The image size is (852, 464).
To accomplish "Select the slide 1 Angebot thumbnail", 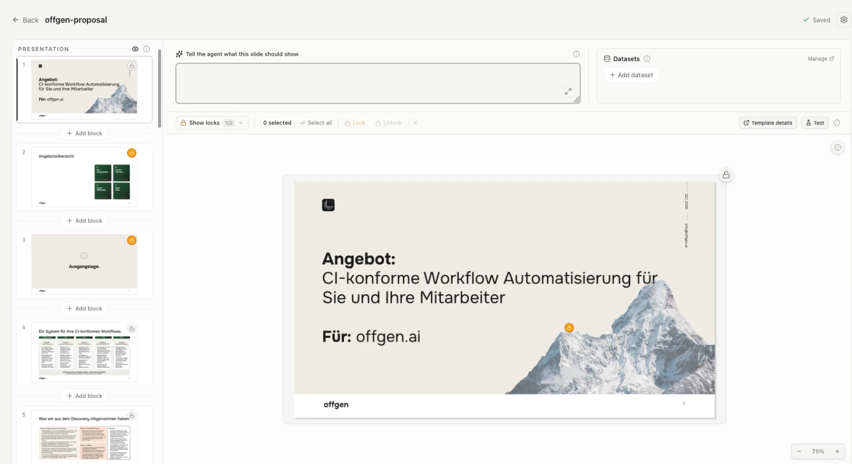I will [84, 89].
